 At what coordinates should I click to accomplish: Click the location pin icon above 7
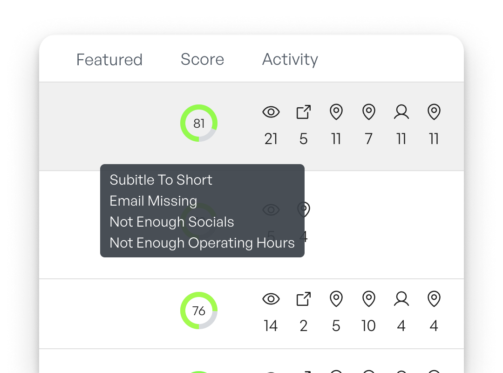[369, 112]
